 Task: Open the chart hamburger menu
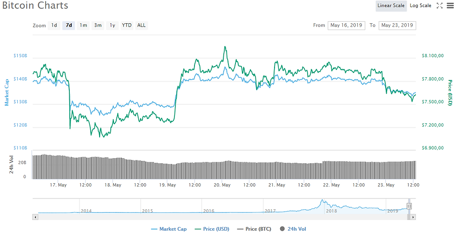tap(449, 6)
